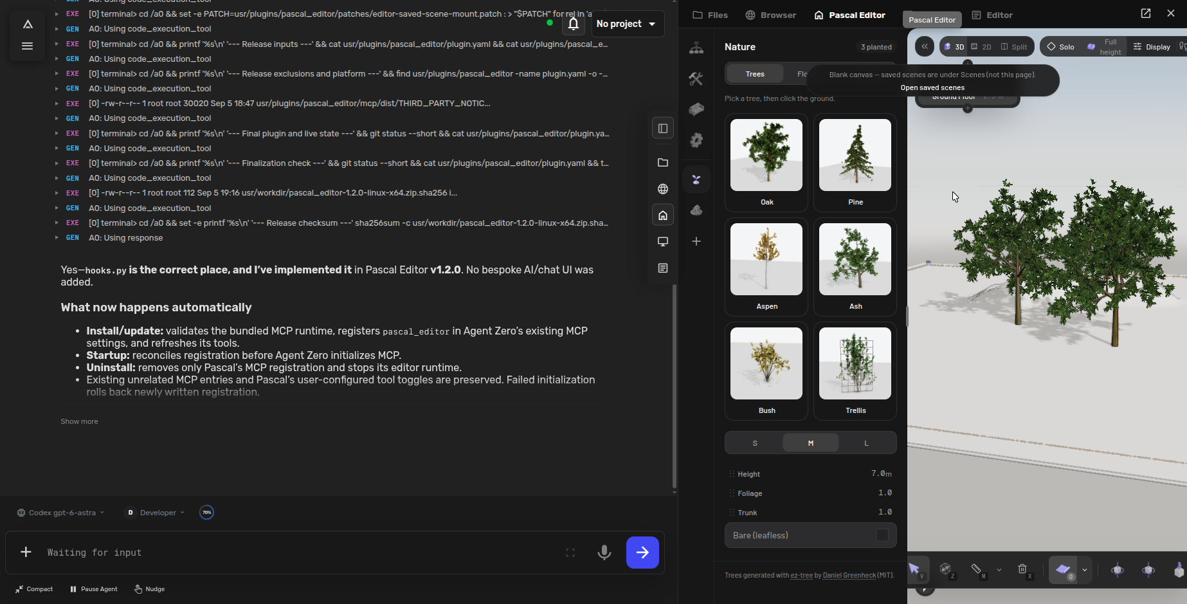Switch to the Editor tab
The image size is (1187, 604).
coord(992,15)
